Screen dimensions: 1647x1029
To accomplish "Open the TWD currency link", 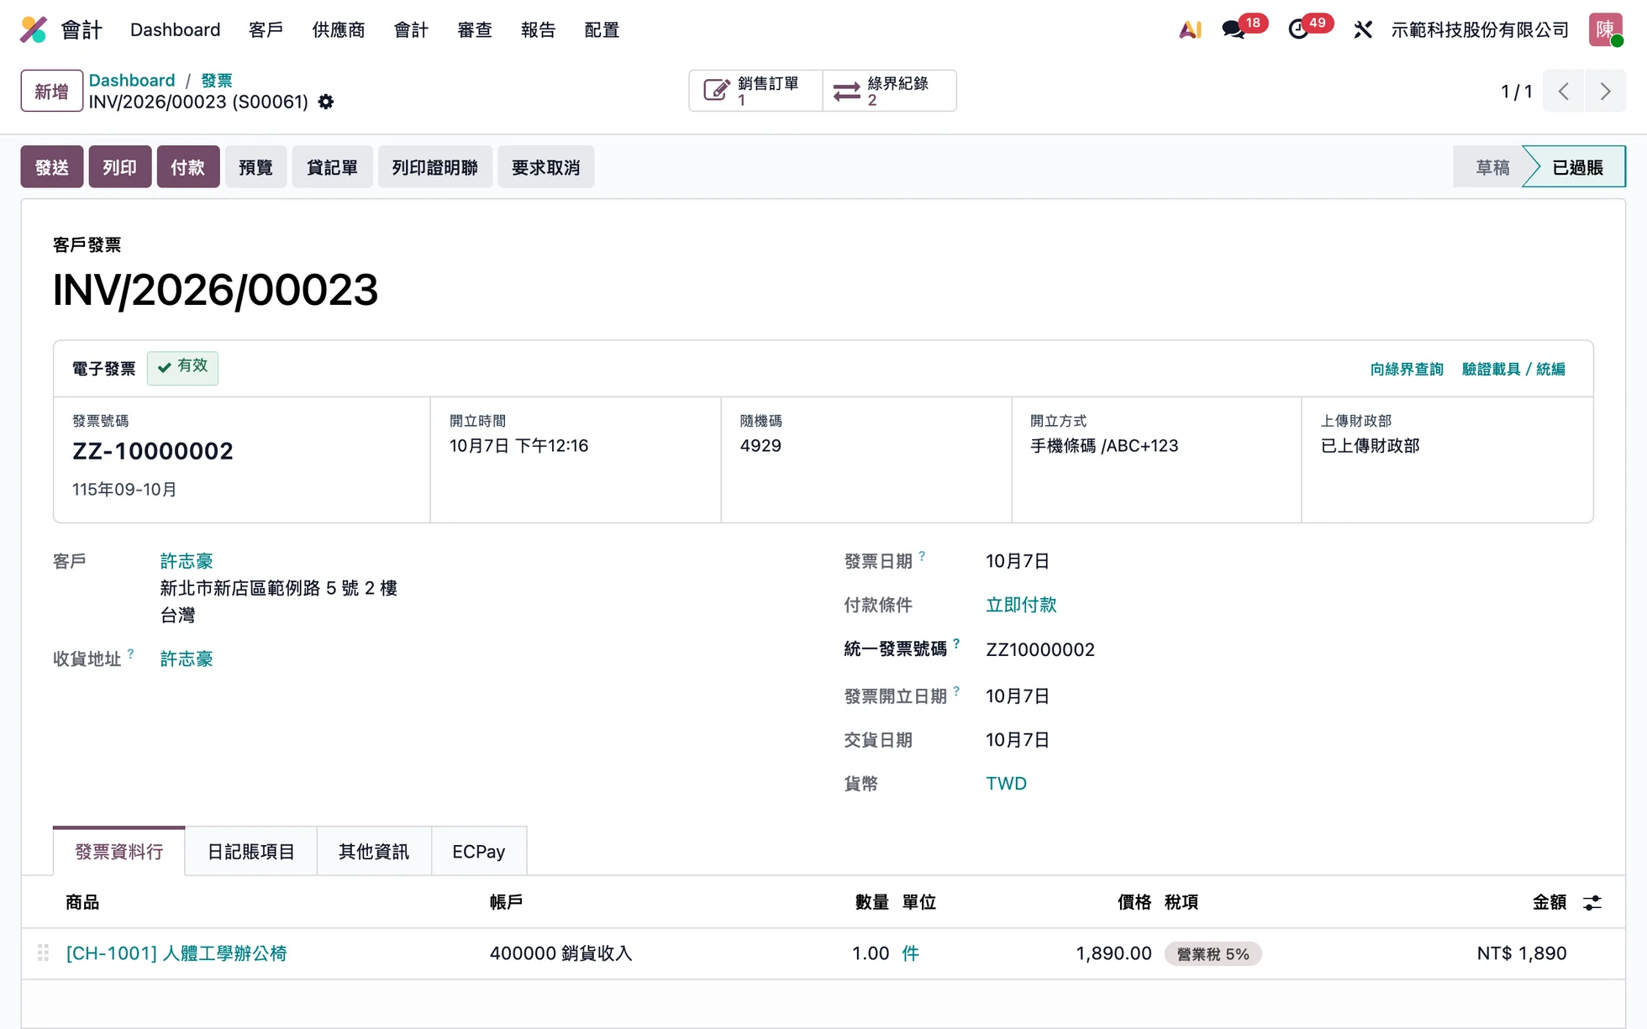I will [x=1006, y=784].
